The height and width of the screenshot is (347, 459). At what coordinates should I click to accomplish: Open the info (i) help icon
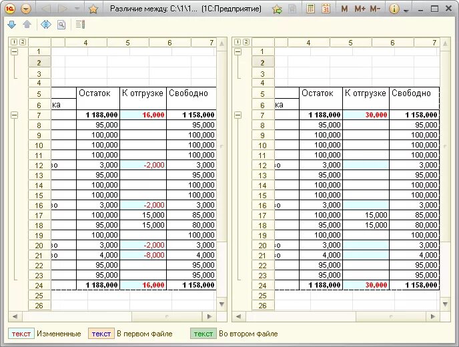click(x=394, y=9)
